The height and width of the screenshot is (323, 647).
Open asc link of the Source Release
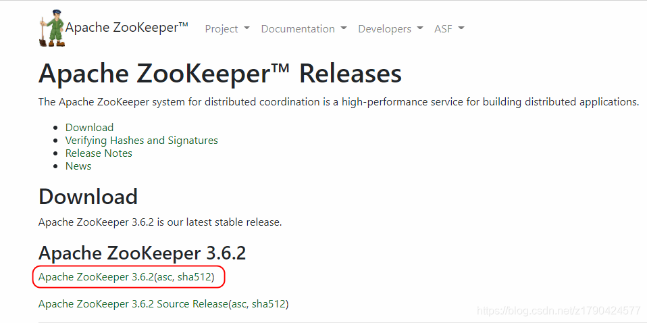tap(239, 304)
